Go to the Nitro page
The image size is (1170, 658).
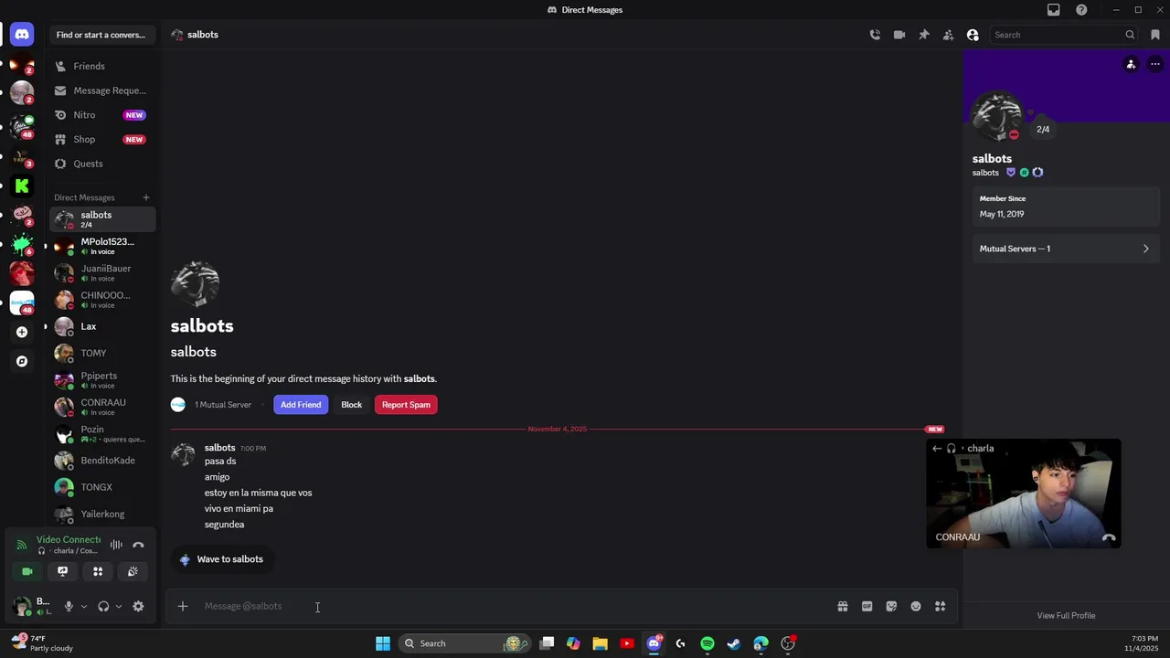[x=102, y=115]
